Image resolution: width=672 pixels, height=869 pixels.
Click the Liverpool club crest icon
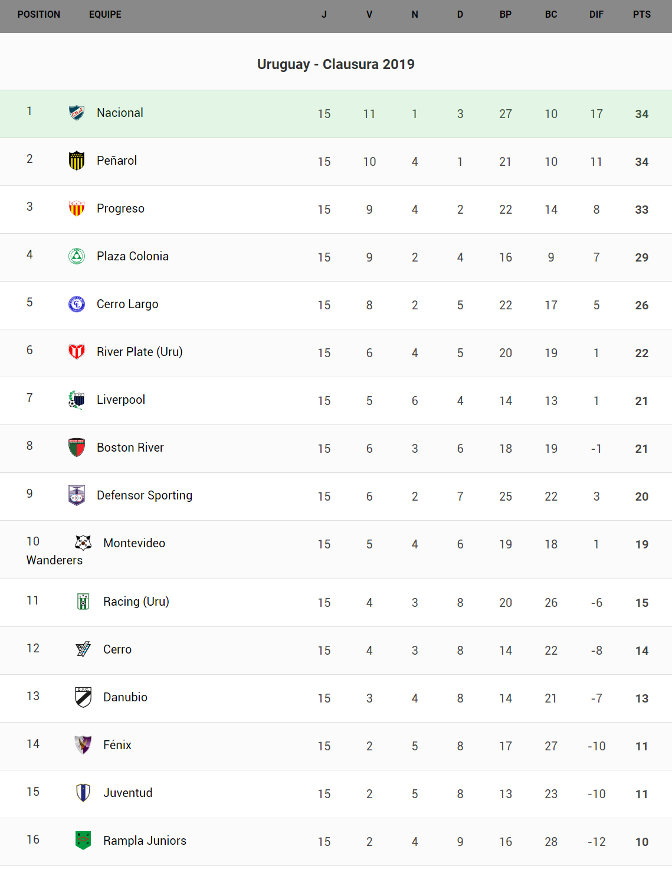(77, 400)
